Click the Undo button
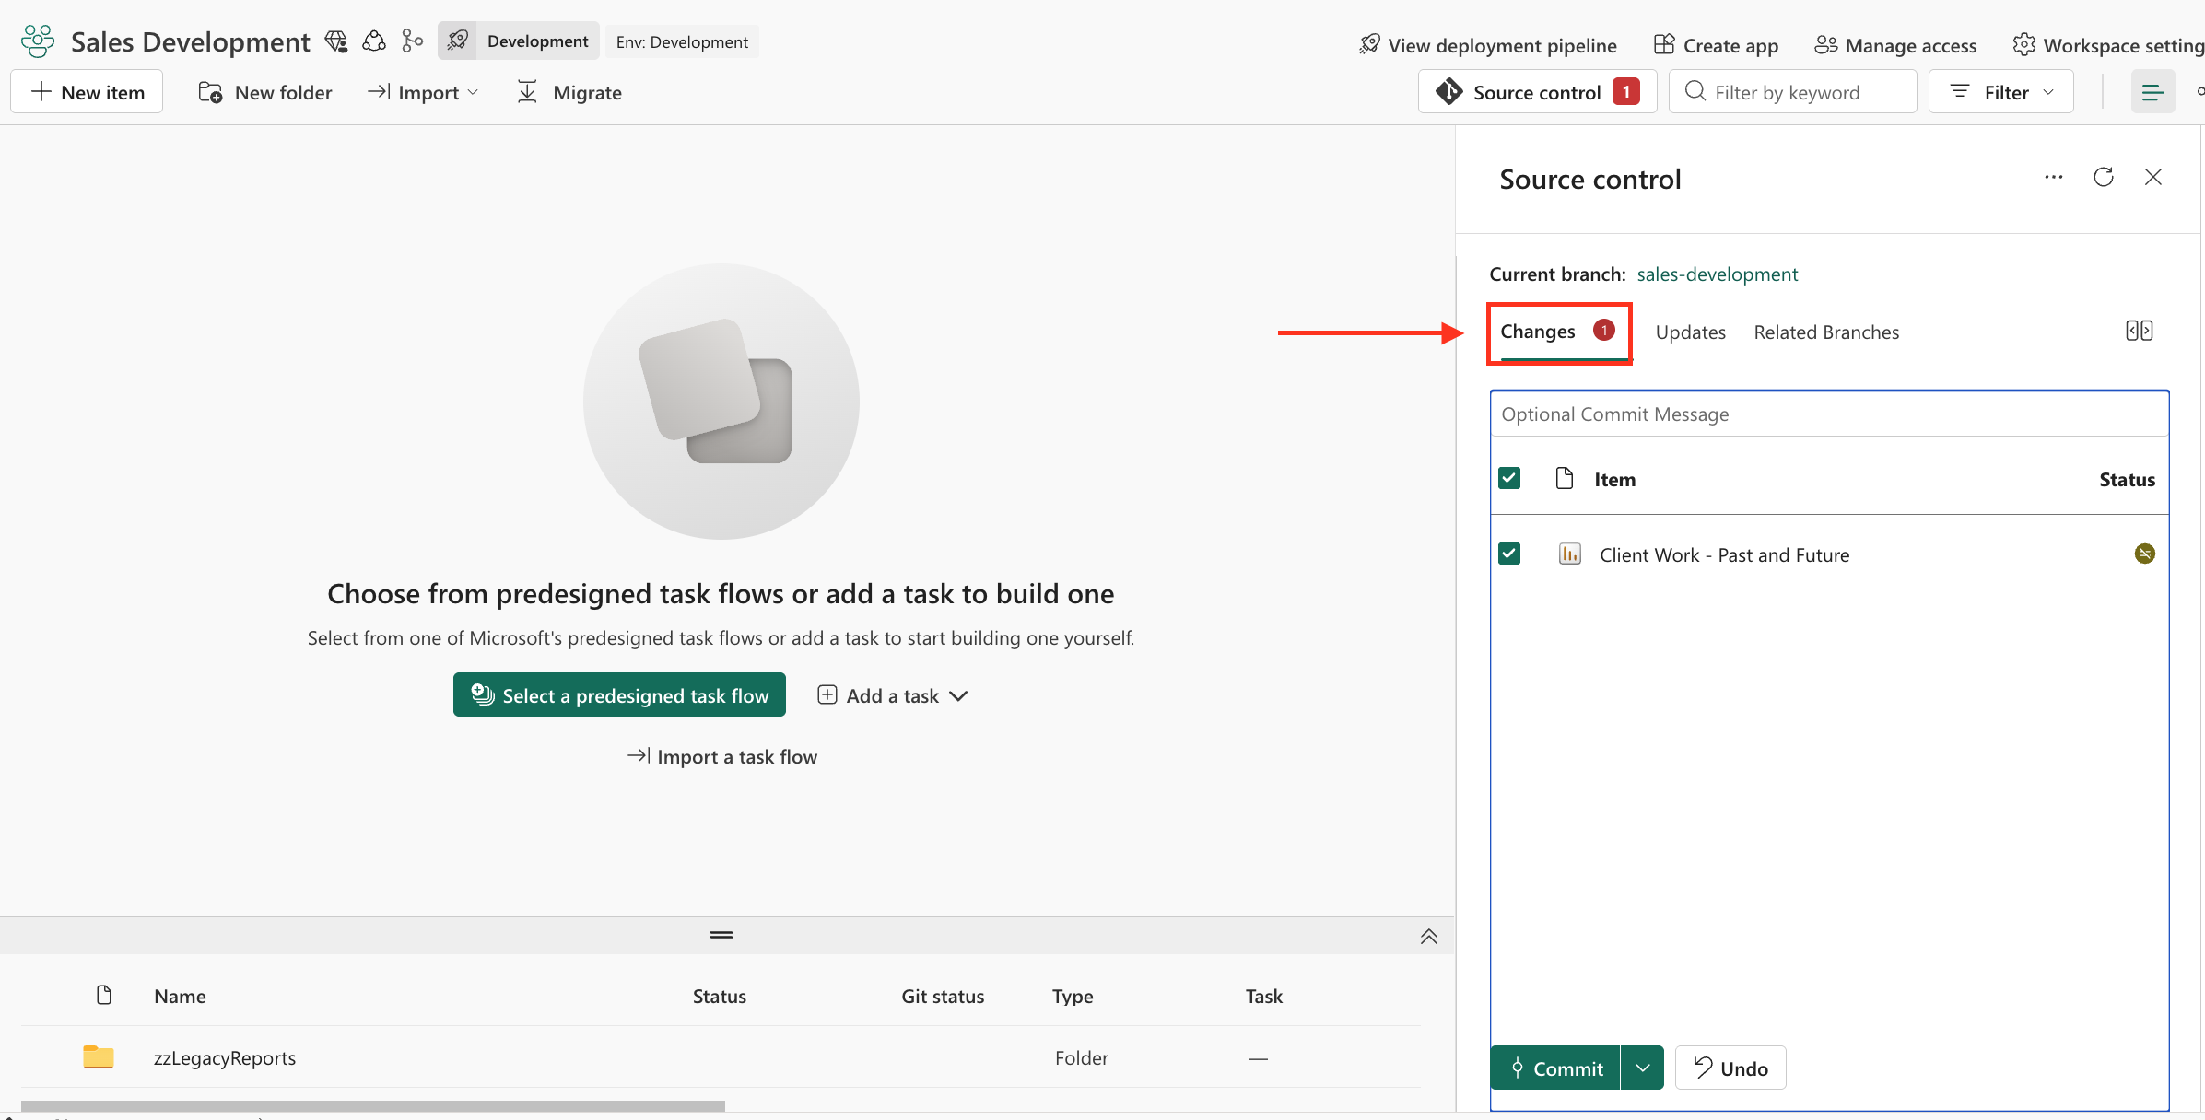 pos(1730,1068)
